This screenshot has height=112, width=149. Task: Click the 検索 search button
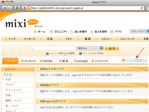pyautogui.click(x=112, y=48)
